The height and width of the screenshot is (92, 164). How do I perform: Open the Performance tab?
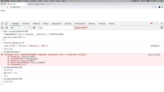(80, 24)
